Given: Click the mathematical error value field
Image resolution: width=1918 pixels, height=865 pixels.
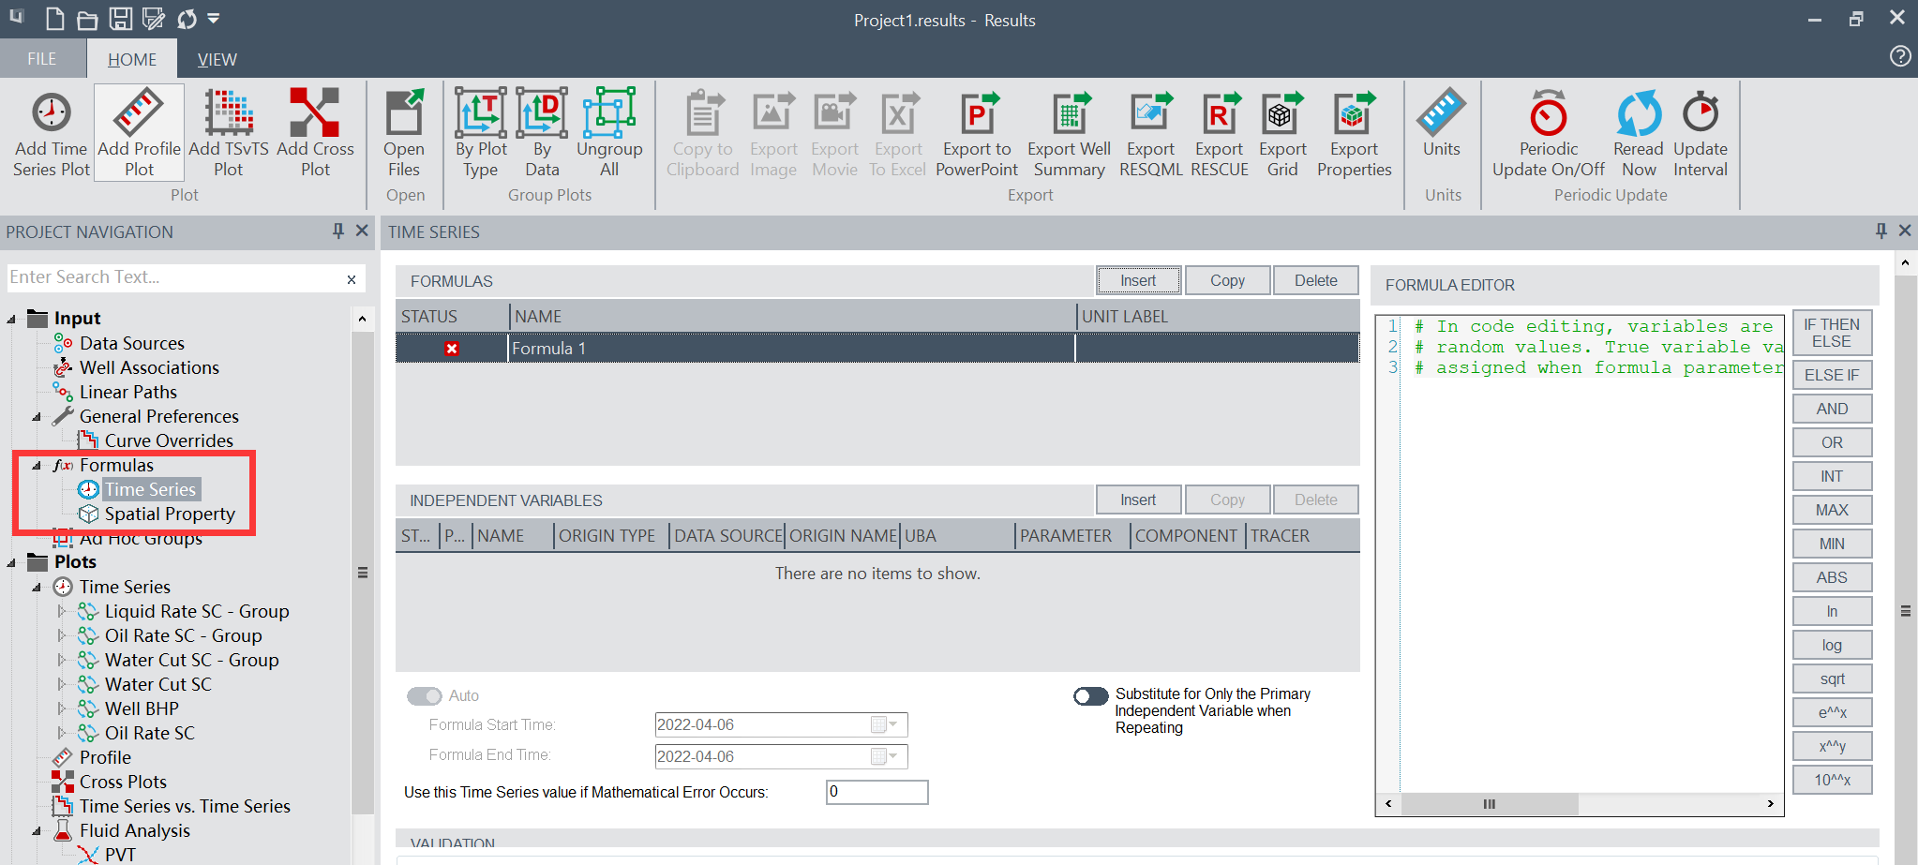Looking at the screenshot, I should tap(877, 792).
